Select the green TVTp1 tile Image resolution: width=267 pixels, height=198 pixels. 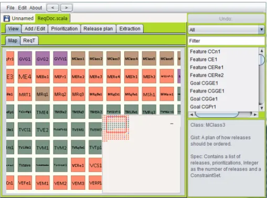coord(95,148)
